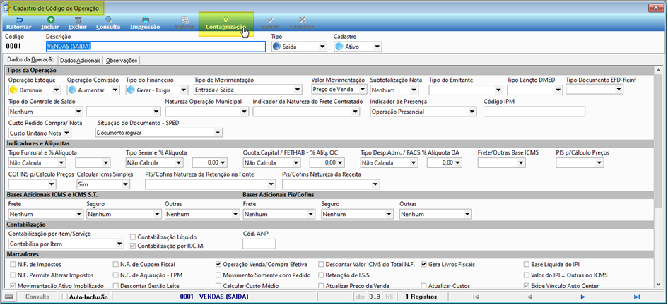Jump to last record navigation arrow

637,297
